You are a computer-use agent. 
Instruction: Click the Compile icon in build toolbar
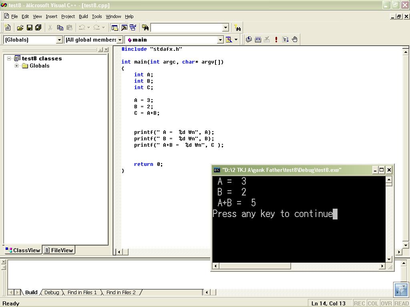pyautogui.click(x=249, y=40)
